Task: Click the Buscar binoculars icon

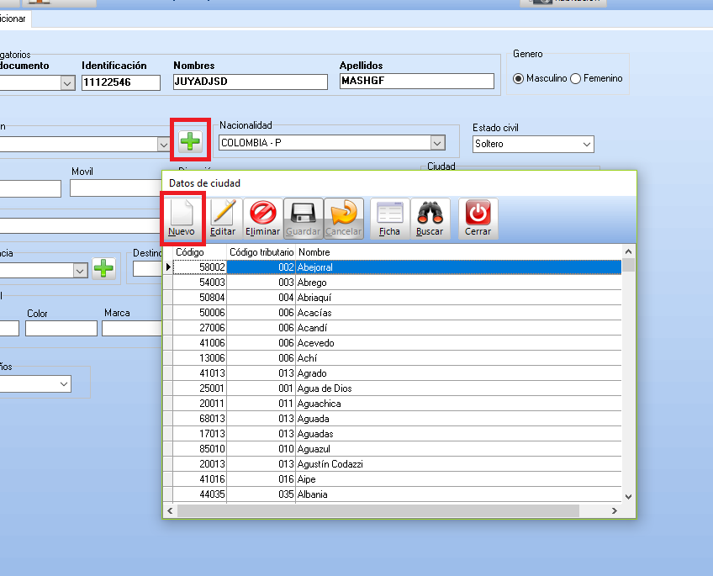Action: pyautogui.click(x=430, y=217)
